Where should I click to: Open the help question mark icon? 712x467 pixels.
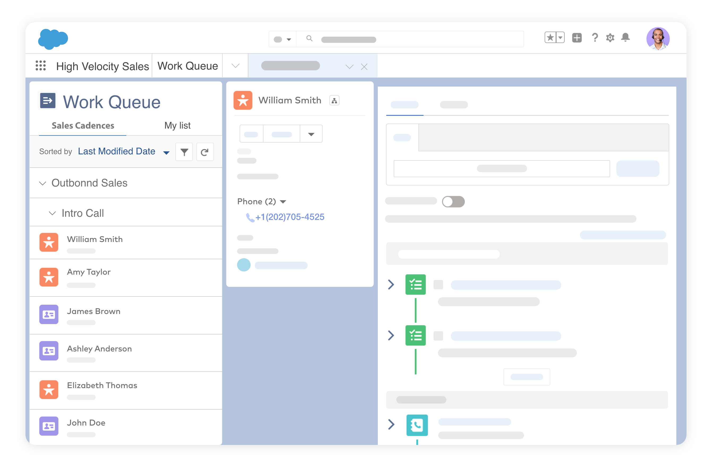click(x=595, y=38)
